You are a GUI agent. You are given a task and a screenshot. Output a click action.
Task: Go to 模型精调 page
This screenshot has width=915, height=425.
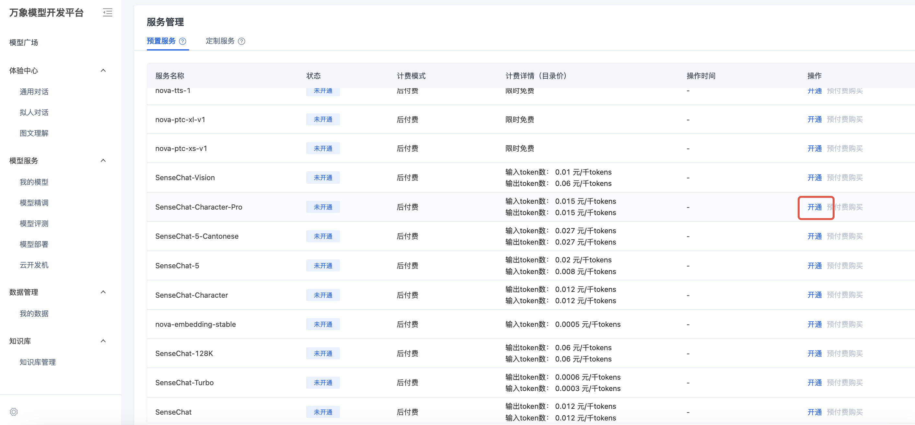pos(34,203)
